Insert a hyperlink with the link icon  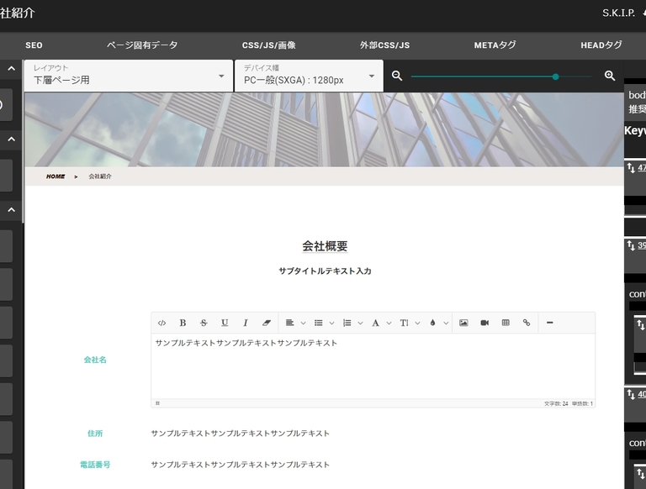click(527, 323)
